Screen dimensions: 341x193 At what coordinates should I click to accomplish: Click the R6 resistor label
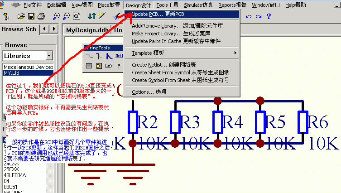coord(318,122)
